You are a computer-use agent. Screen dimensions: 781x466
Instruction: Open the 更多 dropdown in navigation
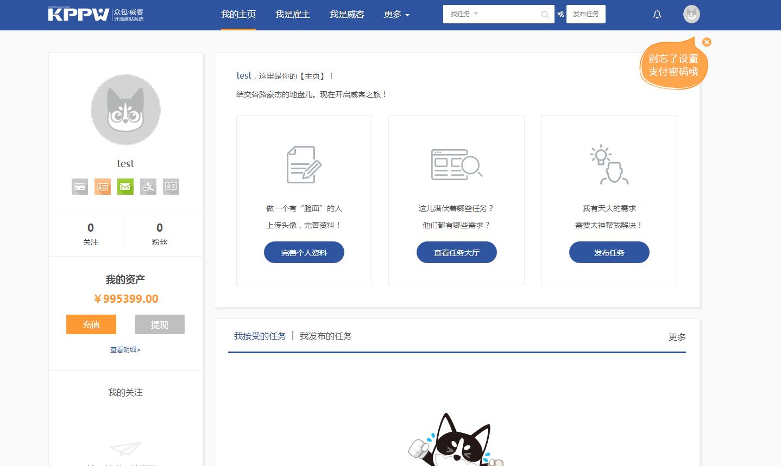[396, 15]
